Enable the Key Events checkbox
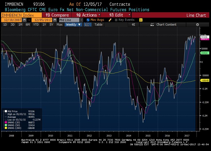The width and height of the screenshot is (211, 151). 116,20
